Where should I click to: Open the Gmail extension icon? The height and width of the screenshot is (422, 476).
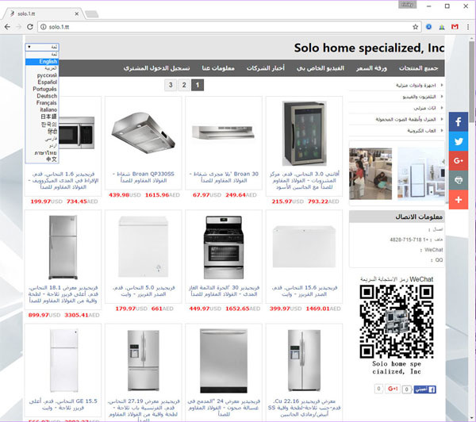(455, 27)
